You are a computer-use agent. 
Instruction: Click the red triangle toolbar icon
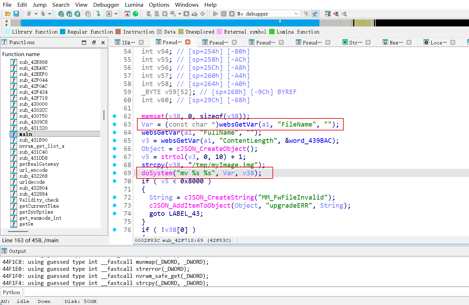pos(127,14)
